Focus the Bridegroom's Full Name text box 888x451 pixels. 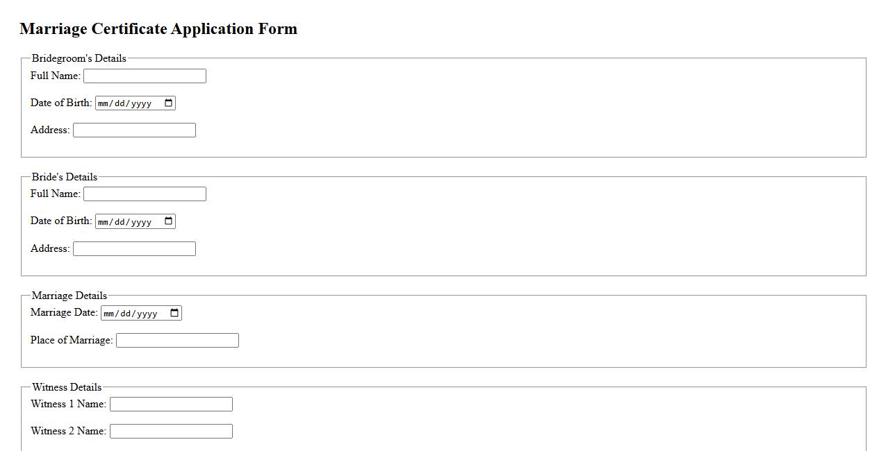pos(145,76)
